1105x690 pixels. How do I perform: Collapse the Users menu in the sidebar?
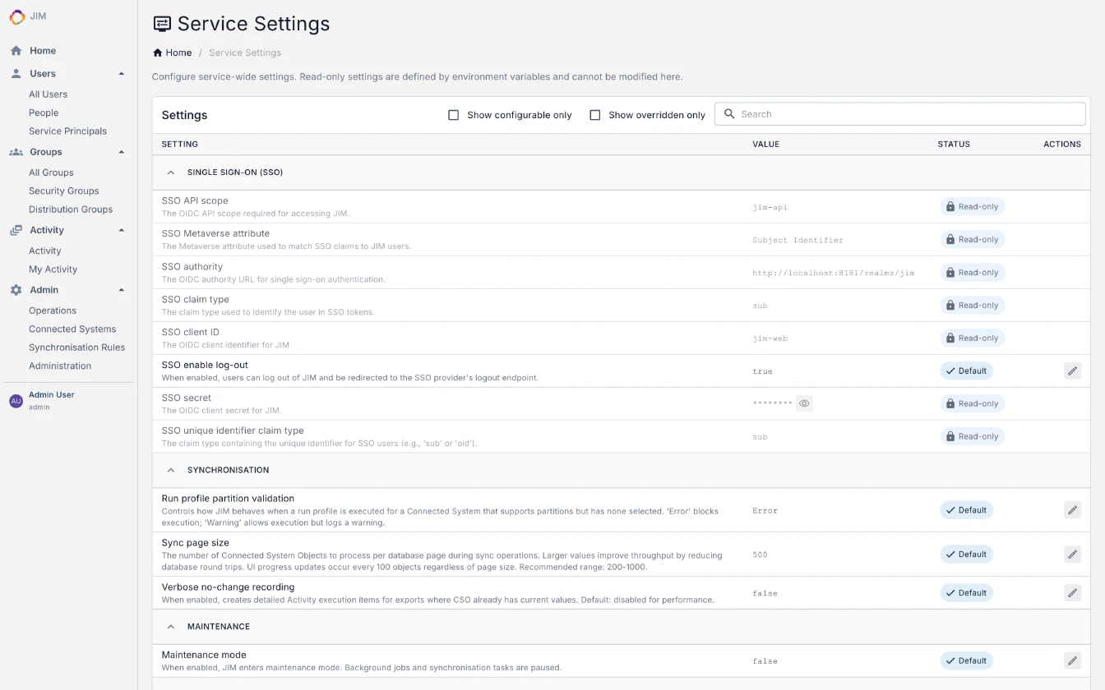coord(122,73)
